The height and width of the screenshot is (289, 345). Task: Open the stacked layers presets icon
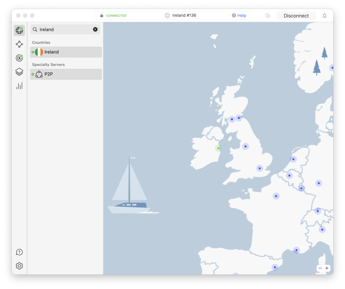point(19,72)
